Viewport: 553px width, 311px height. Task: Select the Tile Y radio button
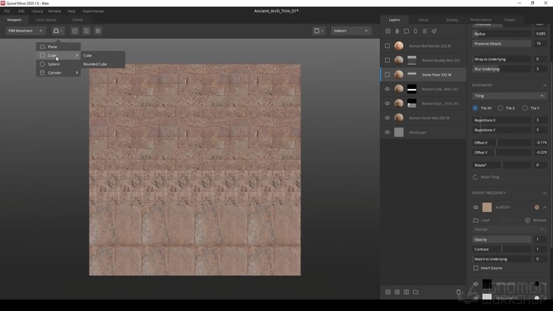[525, 108]
